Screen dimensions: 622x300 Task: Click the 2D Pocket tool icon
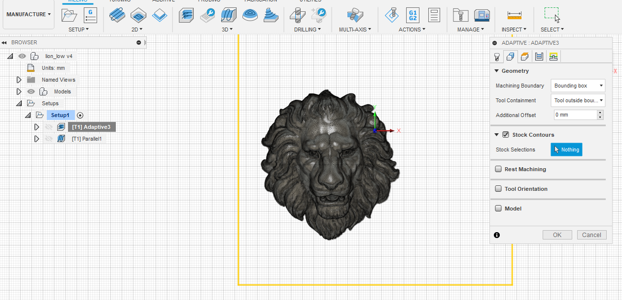click(138, 16)
